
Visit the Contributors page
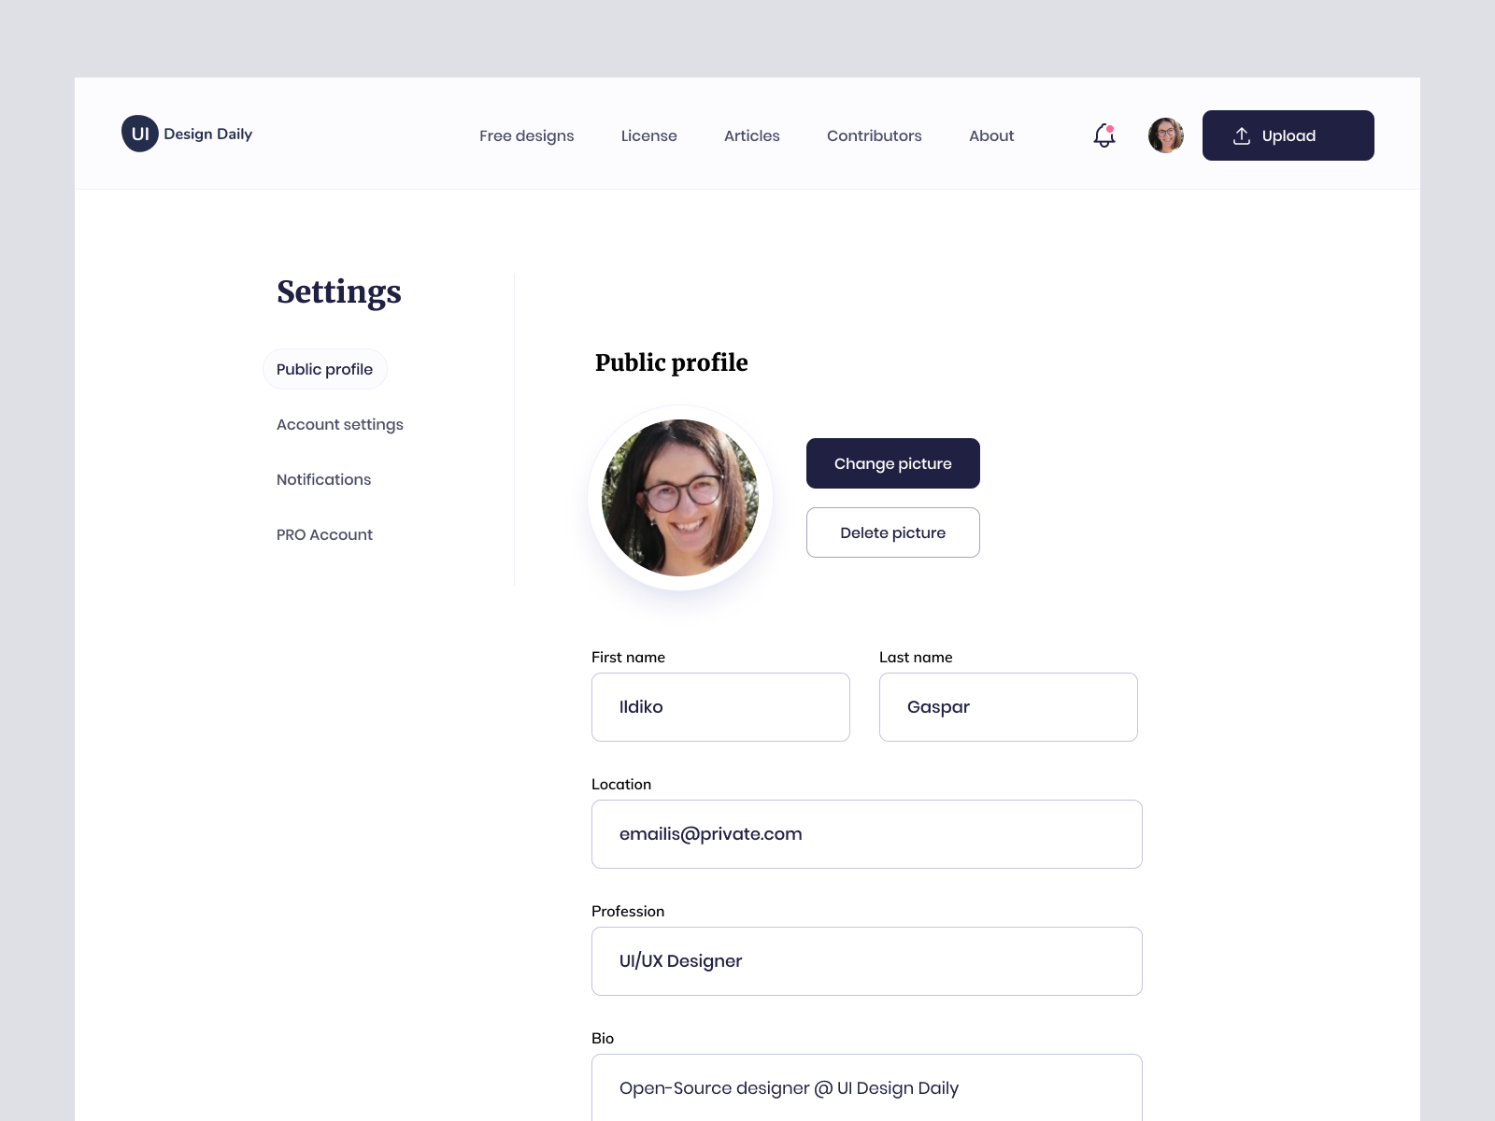tap(874, 135)
